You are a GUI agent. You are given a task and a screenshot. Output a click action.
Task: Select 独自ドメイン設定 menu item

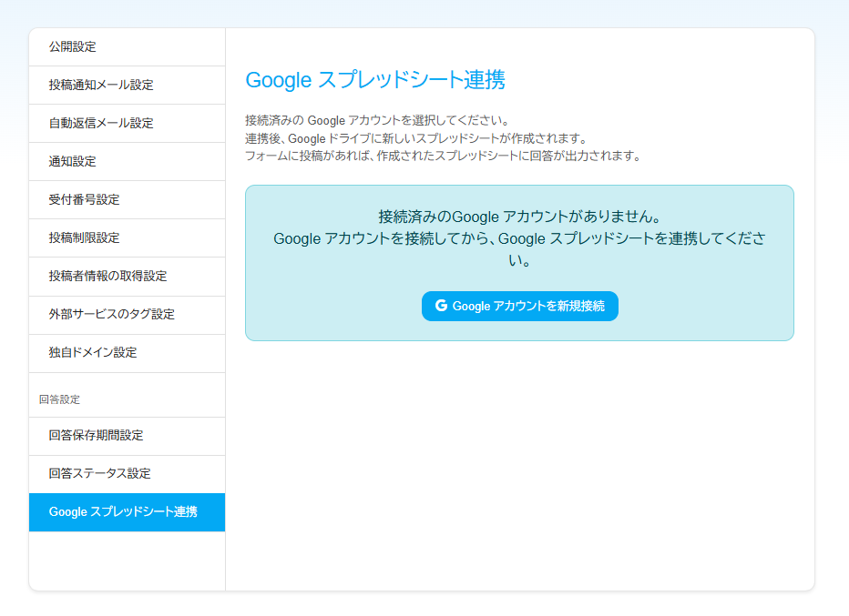point(127,353)
